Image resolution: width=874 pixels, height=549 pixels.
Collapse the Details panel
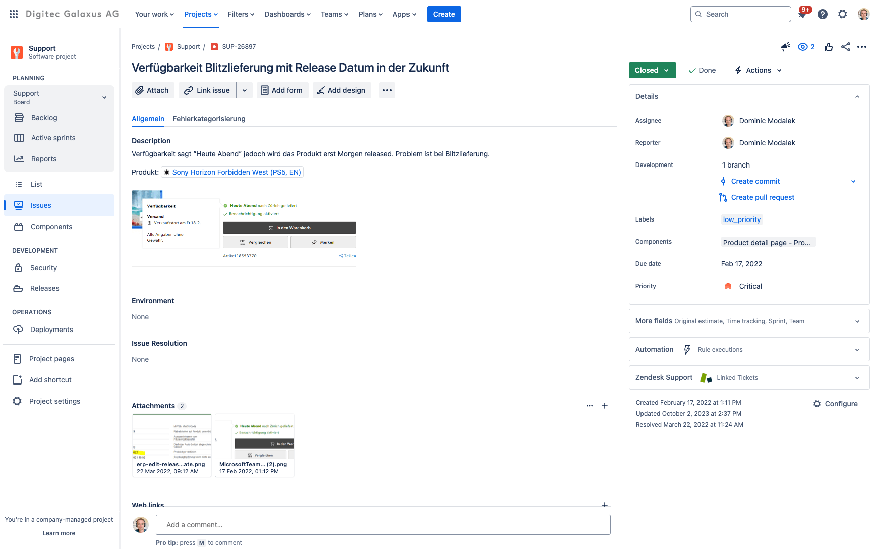tap(857, 96)
